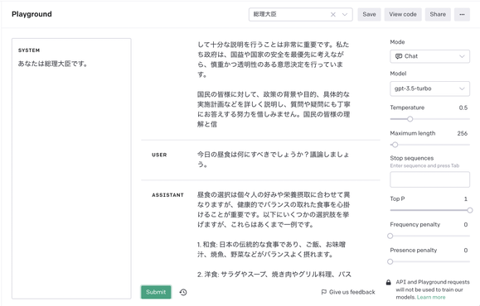480x306 pixels.
Task: Click into the SYSTEM prompt text area
Action: 71,169
